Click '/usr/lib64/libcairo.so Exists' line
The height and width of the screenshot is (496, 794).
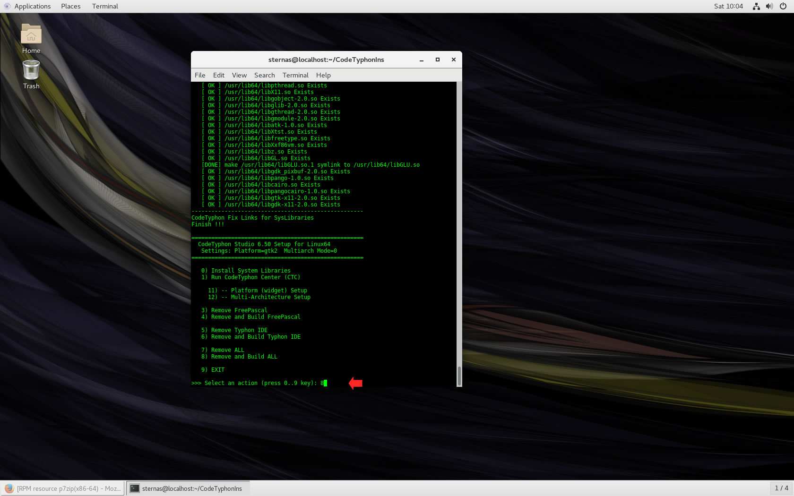pos(261,185)
